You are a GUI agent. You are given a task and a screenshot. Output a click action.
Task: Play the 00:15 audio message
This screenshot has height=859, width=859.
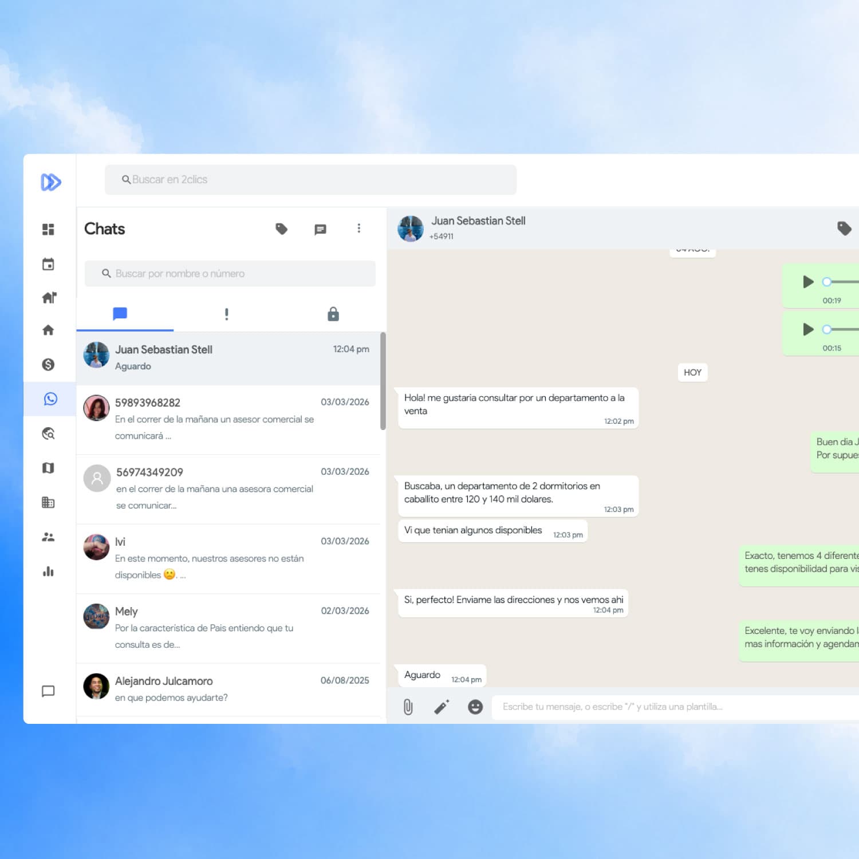[808, 329]
